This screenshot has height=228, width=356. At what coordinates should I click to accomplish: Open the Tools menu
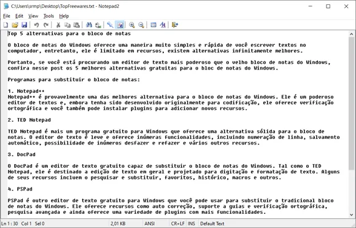[48, 16]
